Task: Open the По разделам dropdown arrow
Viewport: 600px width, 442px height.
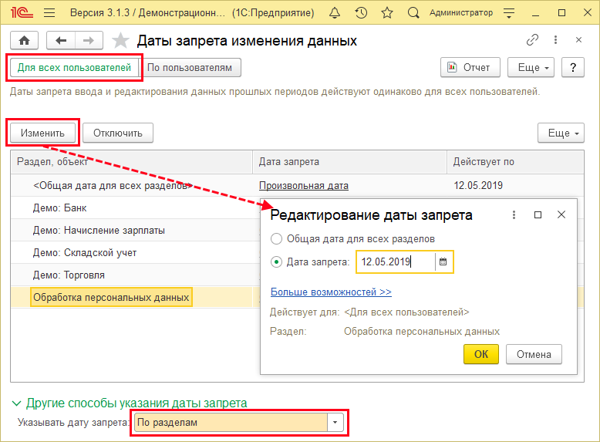Action: coord(335,423)
